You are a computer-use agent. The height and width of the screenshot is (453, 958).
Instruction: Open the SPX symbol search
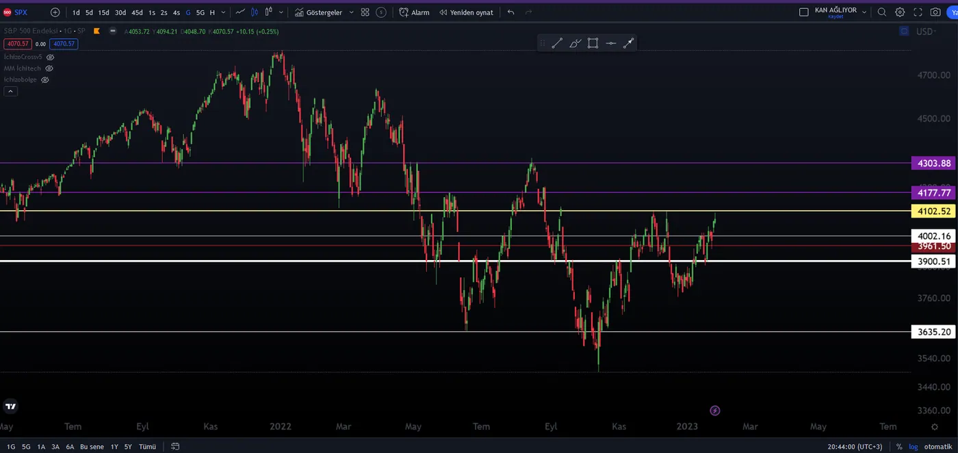coord(15,12)
